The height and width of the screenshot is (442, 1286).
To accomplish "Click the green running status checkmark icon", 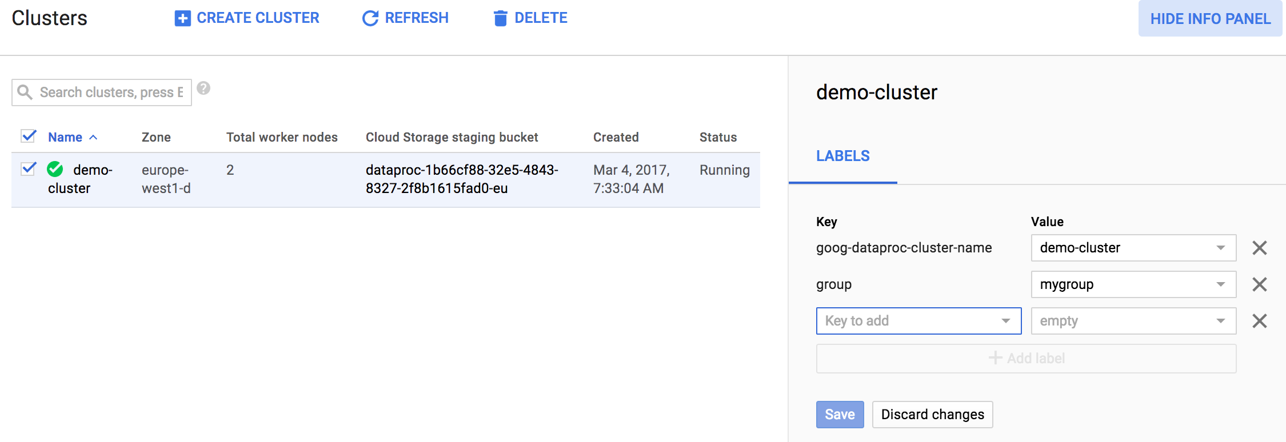I will point(55,169).
